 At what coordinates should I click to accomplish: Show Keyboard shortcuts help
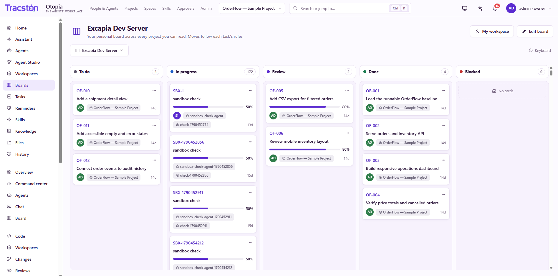(540, 50)
